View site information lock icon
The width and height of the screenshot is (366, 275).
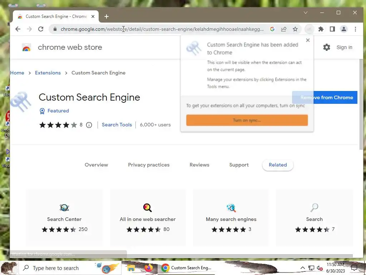[55, 29]
